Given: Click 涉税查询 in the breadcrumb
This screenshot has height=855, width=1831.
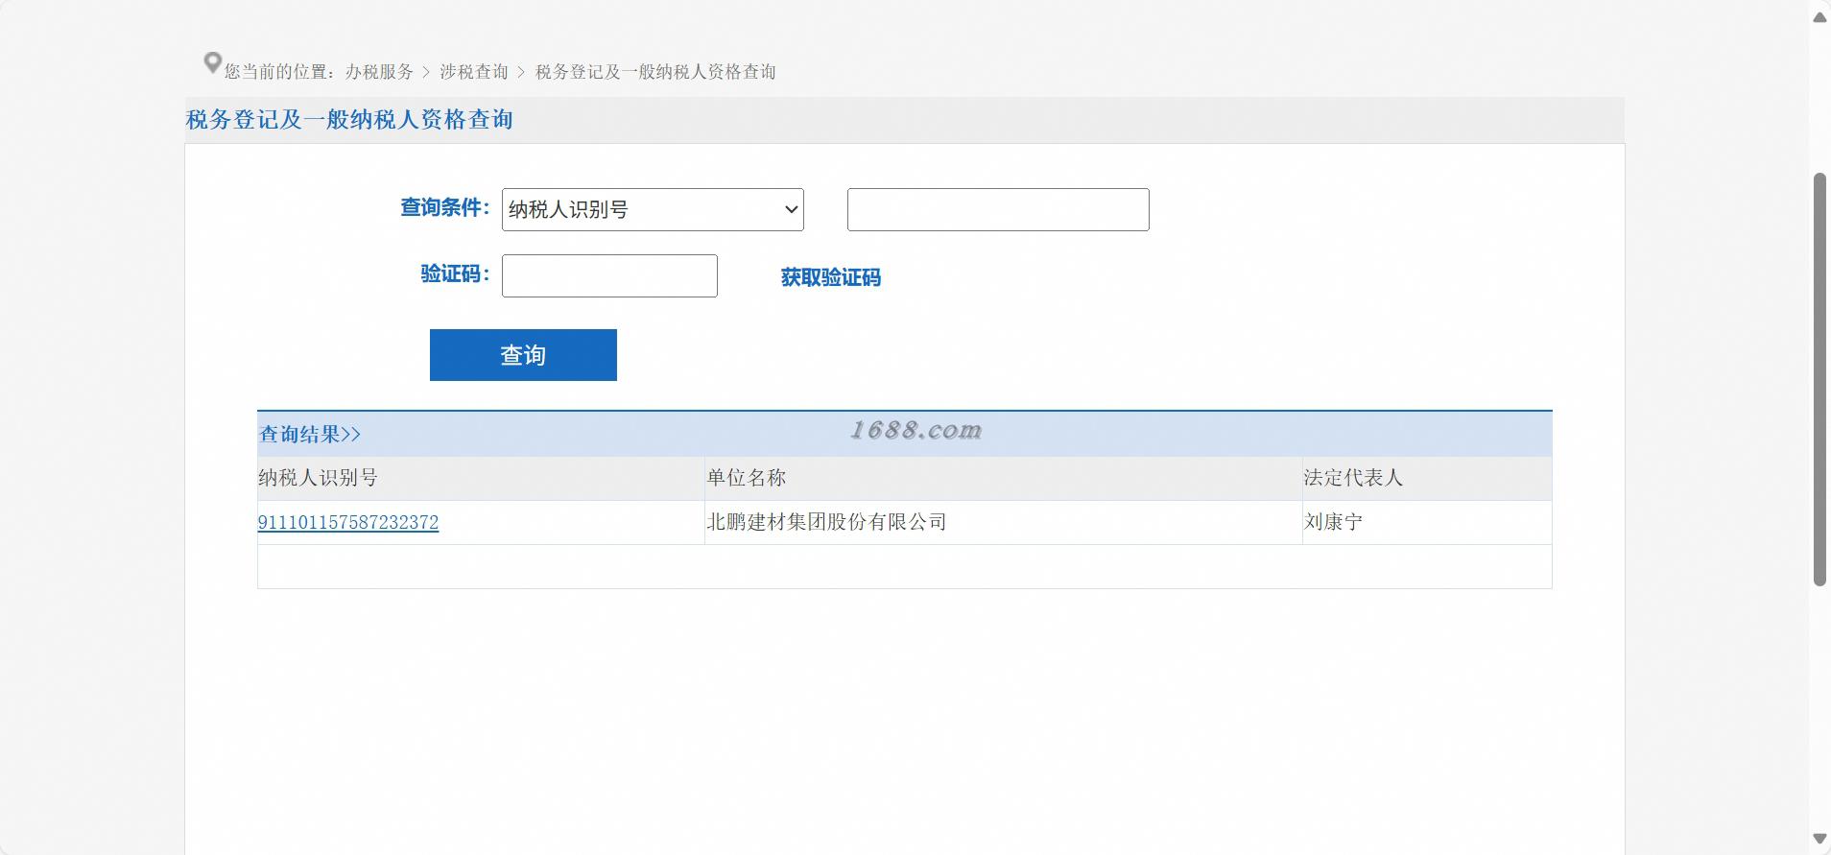Looking at the screenshot, I should click(x=474, y=72).
